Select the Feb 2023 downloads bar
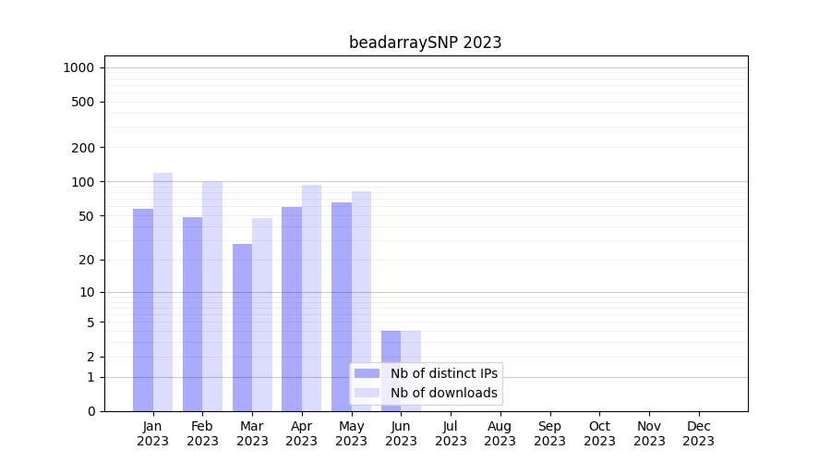The height and width of the screenshot is (462, 831). (212, 296)
